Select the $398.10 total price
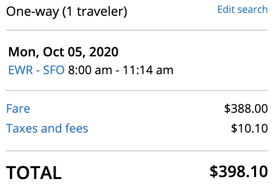The width and height of the screenshot is (275, 184). pos(239,172)
